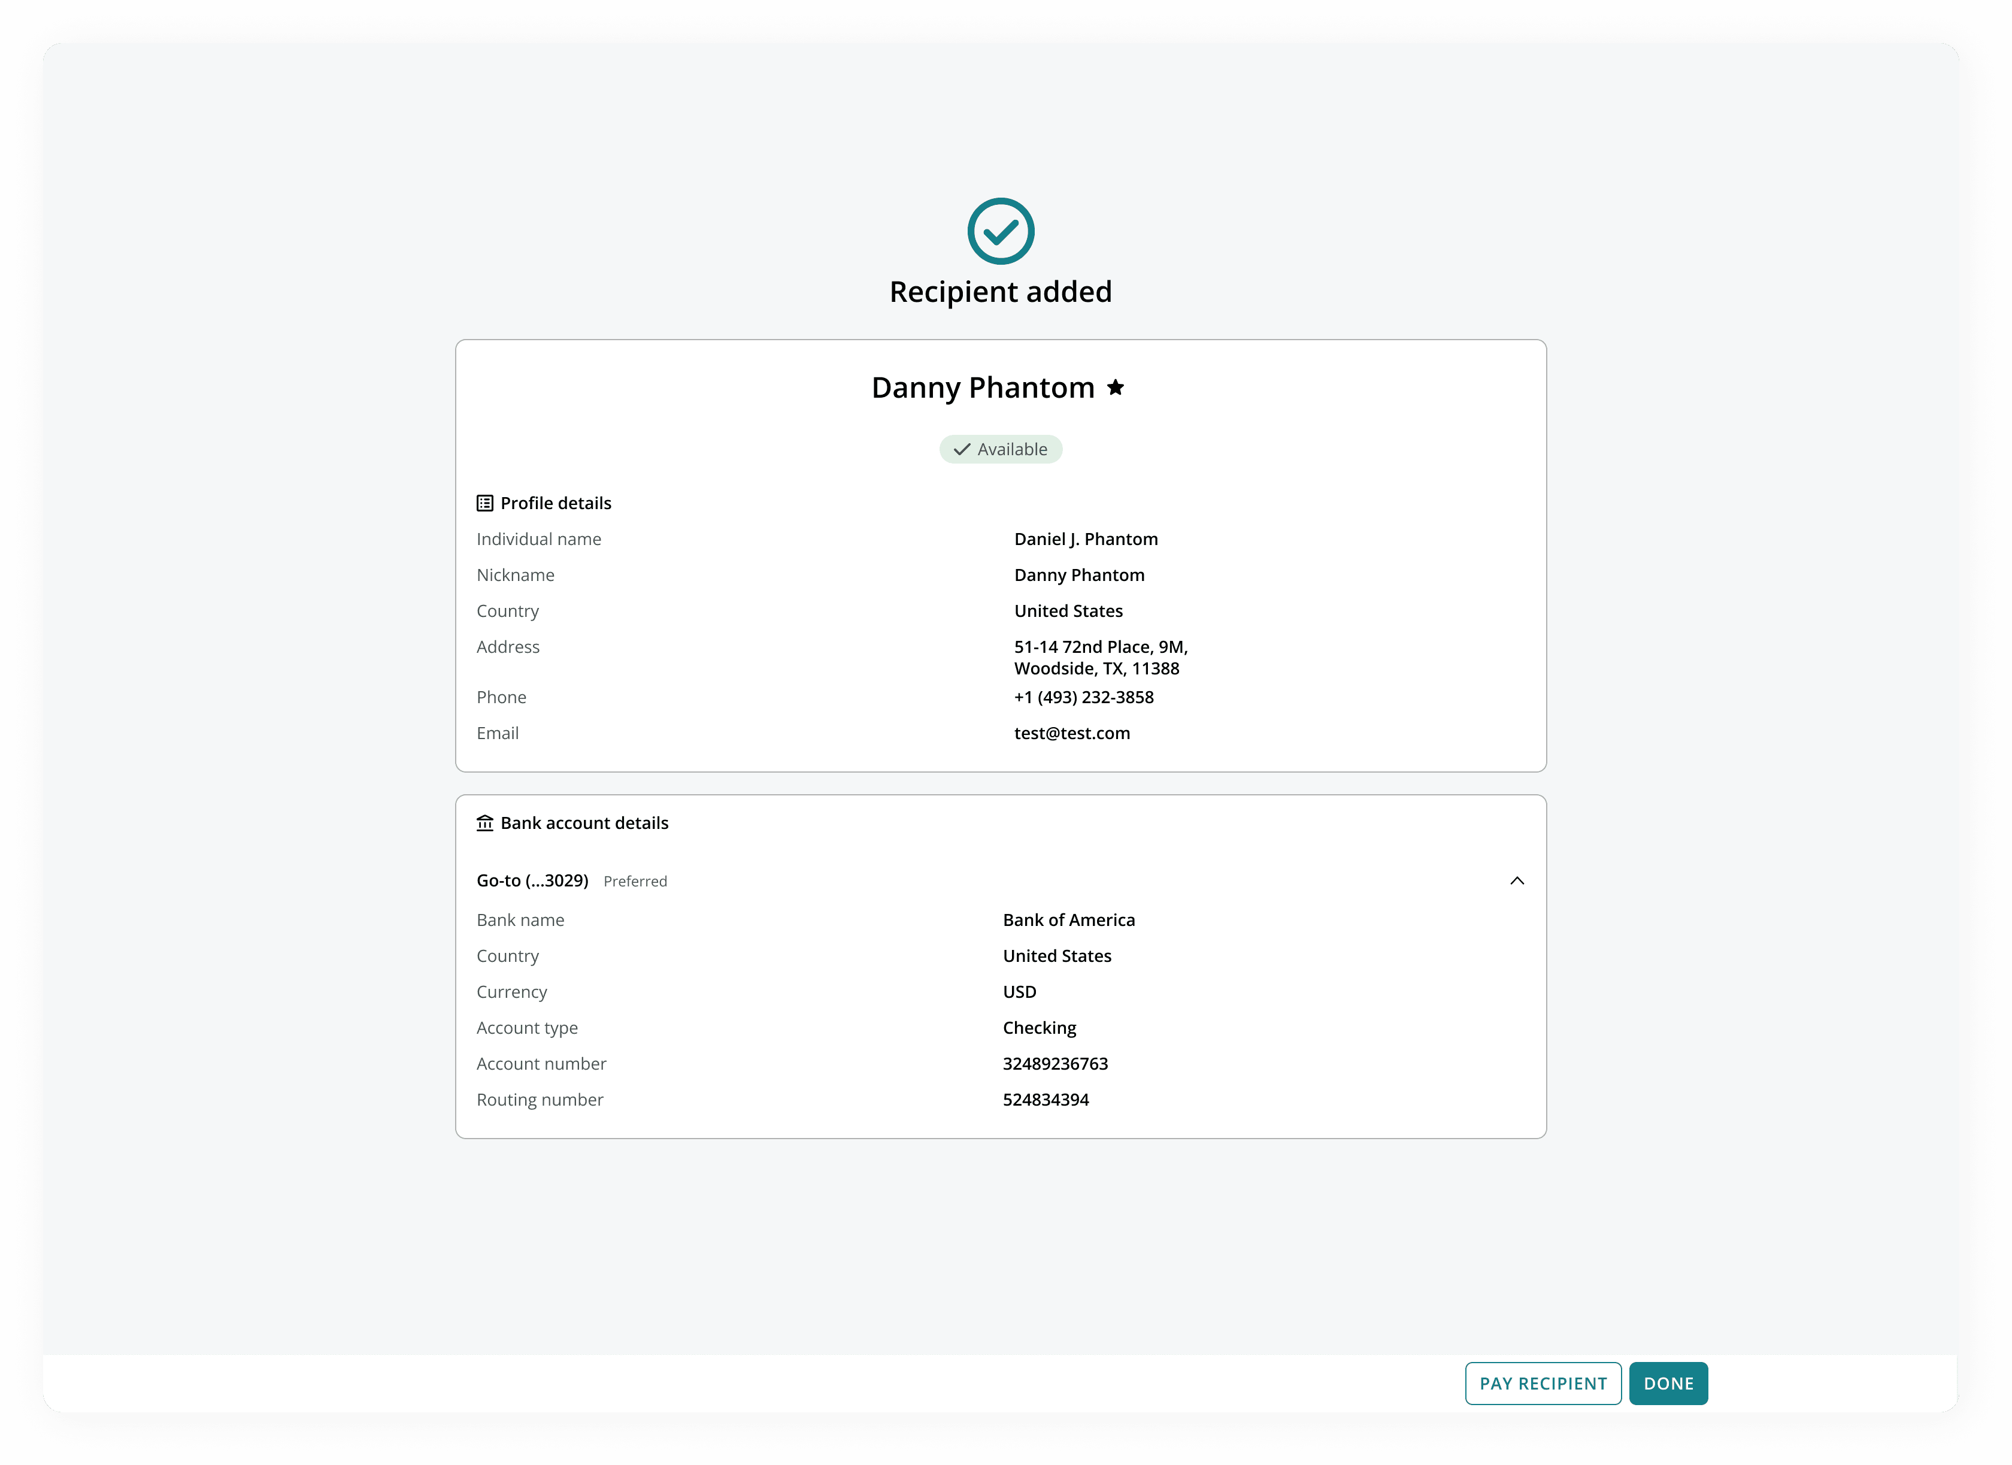Click the Profile details list icon
This screenshot has width=2012, height=1465.
484,503
